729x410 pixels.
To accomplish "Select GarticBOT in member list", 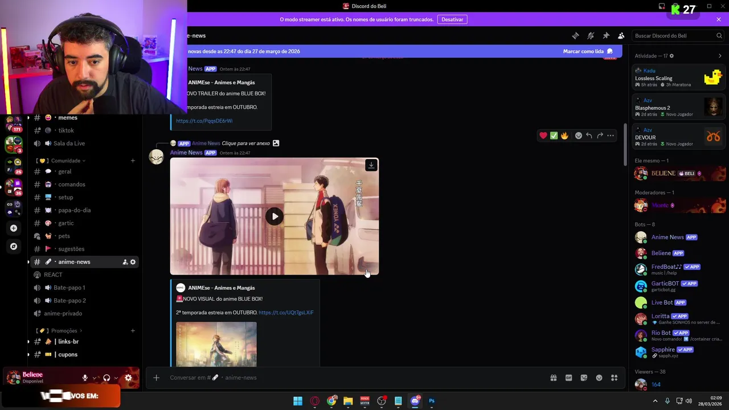I will [679, 286].
